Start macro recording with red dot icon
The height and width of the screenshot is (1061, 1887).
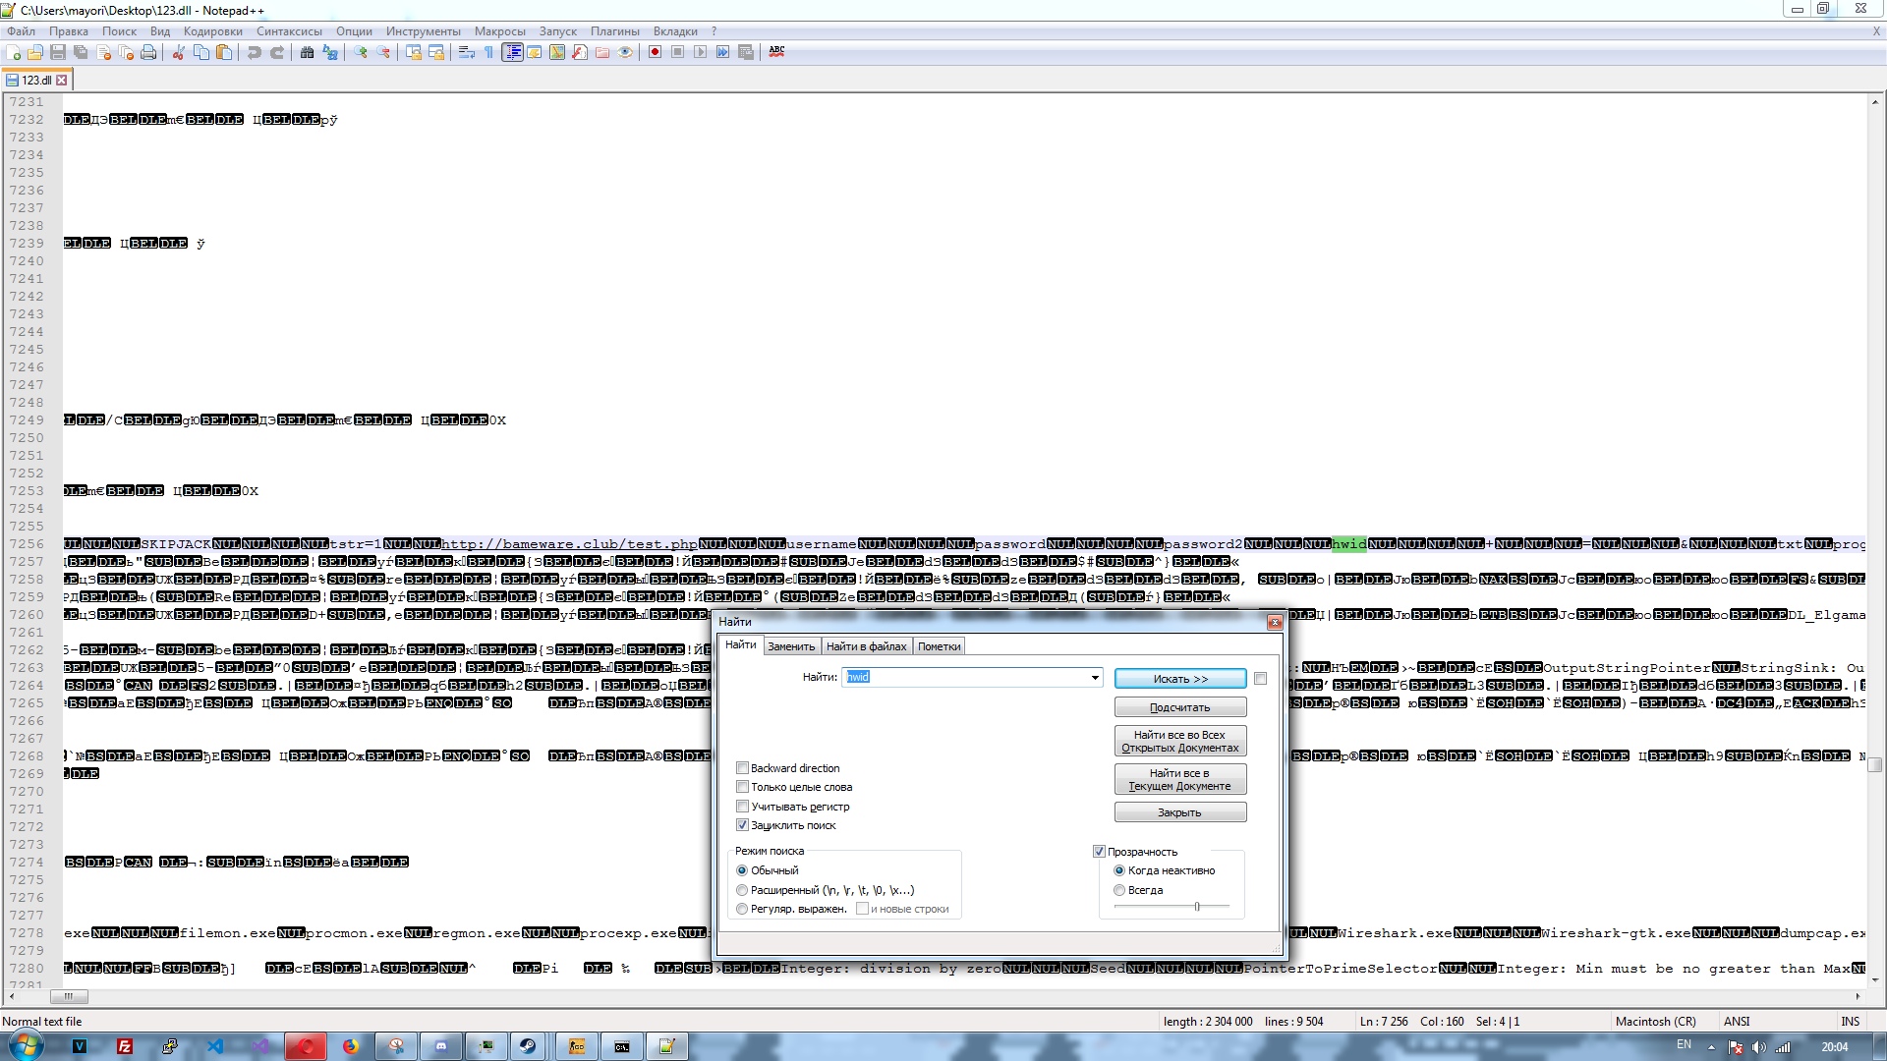point(655,52)
